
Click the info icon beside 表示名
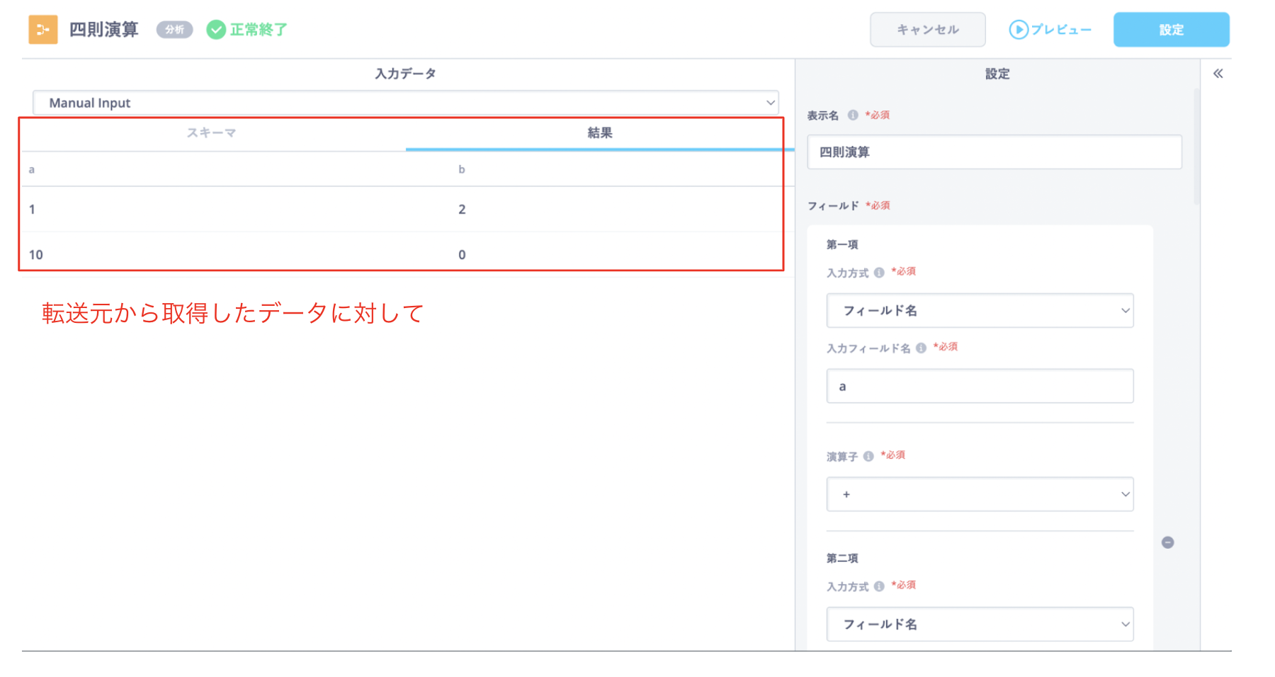(853, 115)
